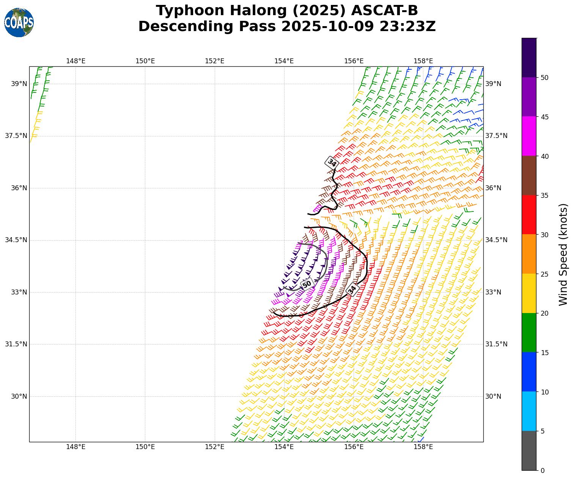Click the Wind Speed (knots) colorbar label

click(563, 254)
